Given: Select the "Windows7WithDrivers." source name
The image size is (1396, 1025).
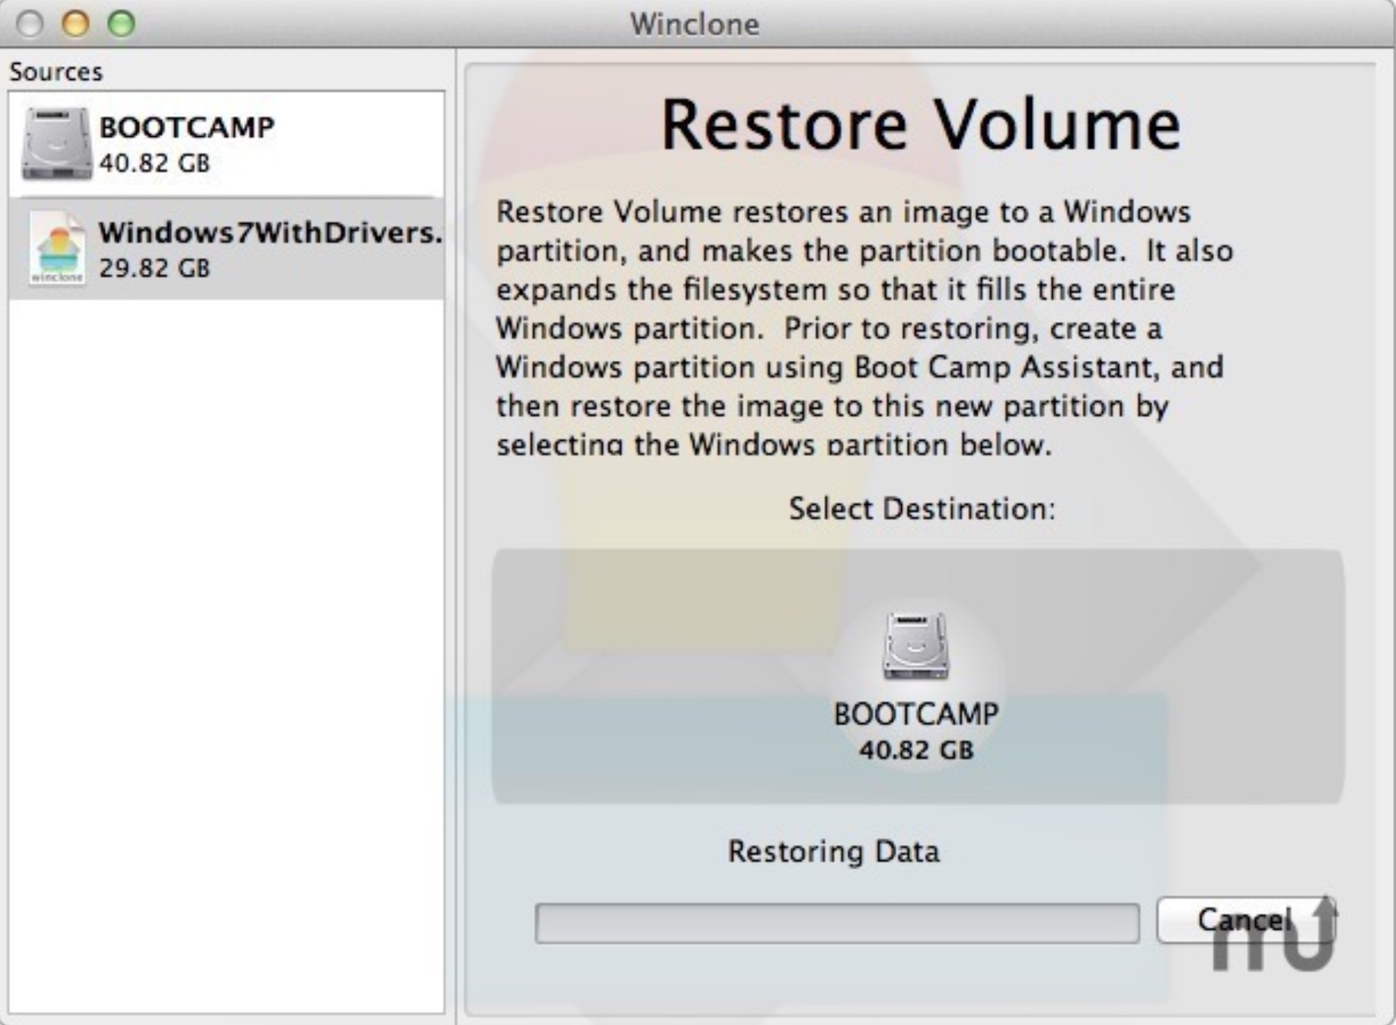Looking at the screenshot, I should pos(271,232).
